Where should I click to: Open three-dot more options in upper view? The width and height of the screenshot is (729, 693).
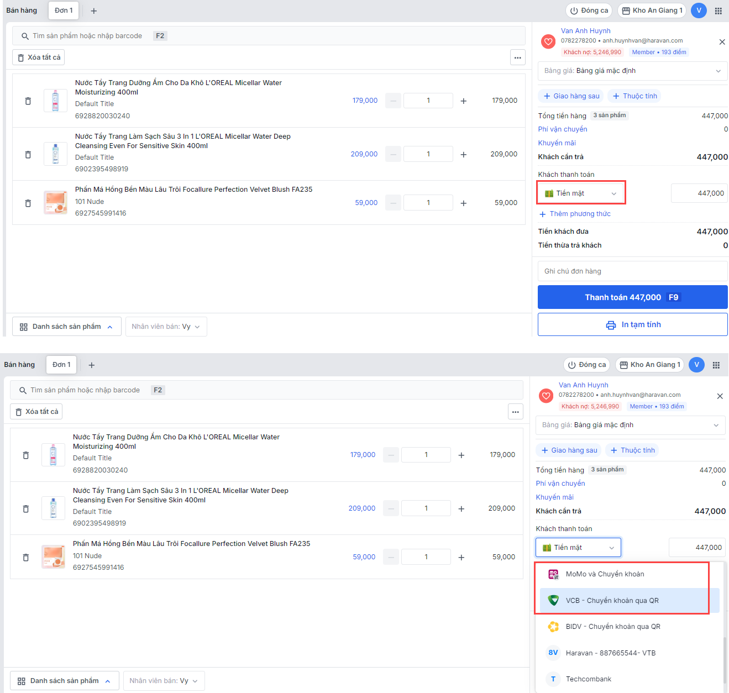pos(517,57)
